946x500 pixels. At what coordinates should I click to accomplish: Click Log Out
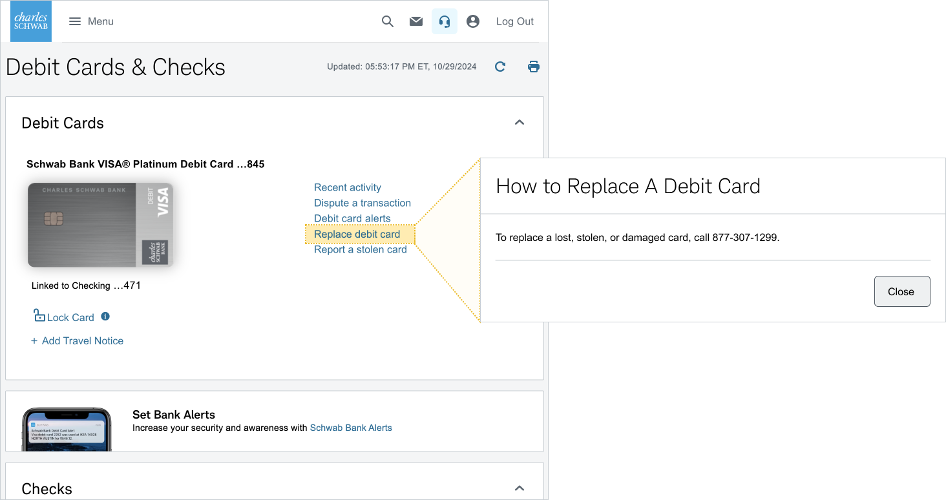coord(515,21)
